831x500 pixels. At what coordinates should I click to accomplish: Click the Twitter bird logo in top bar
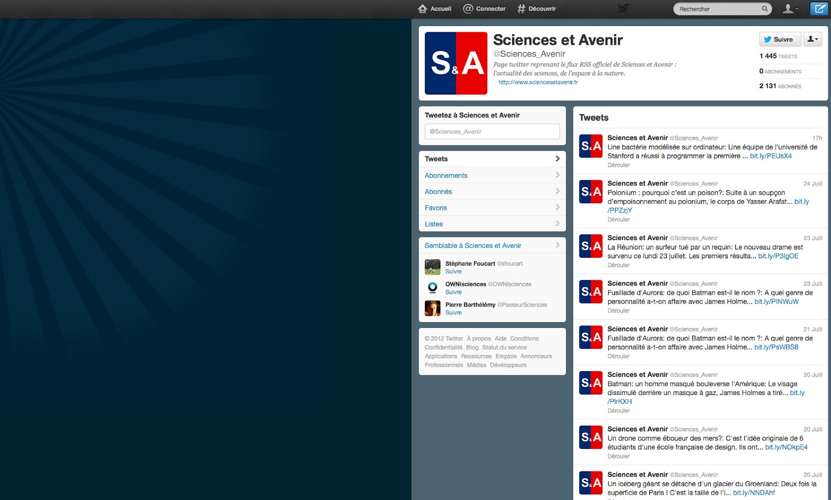tap(623, 8)
